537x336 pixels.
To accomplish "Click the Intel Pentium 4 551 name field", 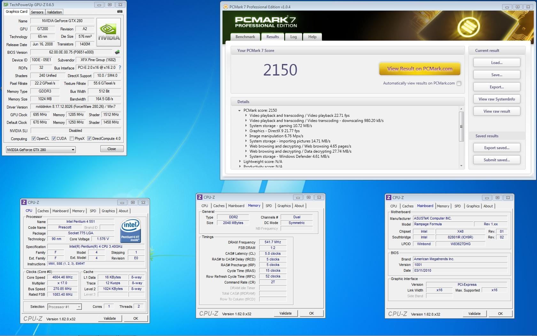I will click(81, 221).
